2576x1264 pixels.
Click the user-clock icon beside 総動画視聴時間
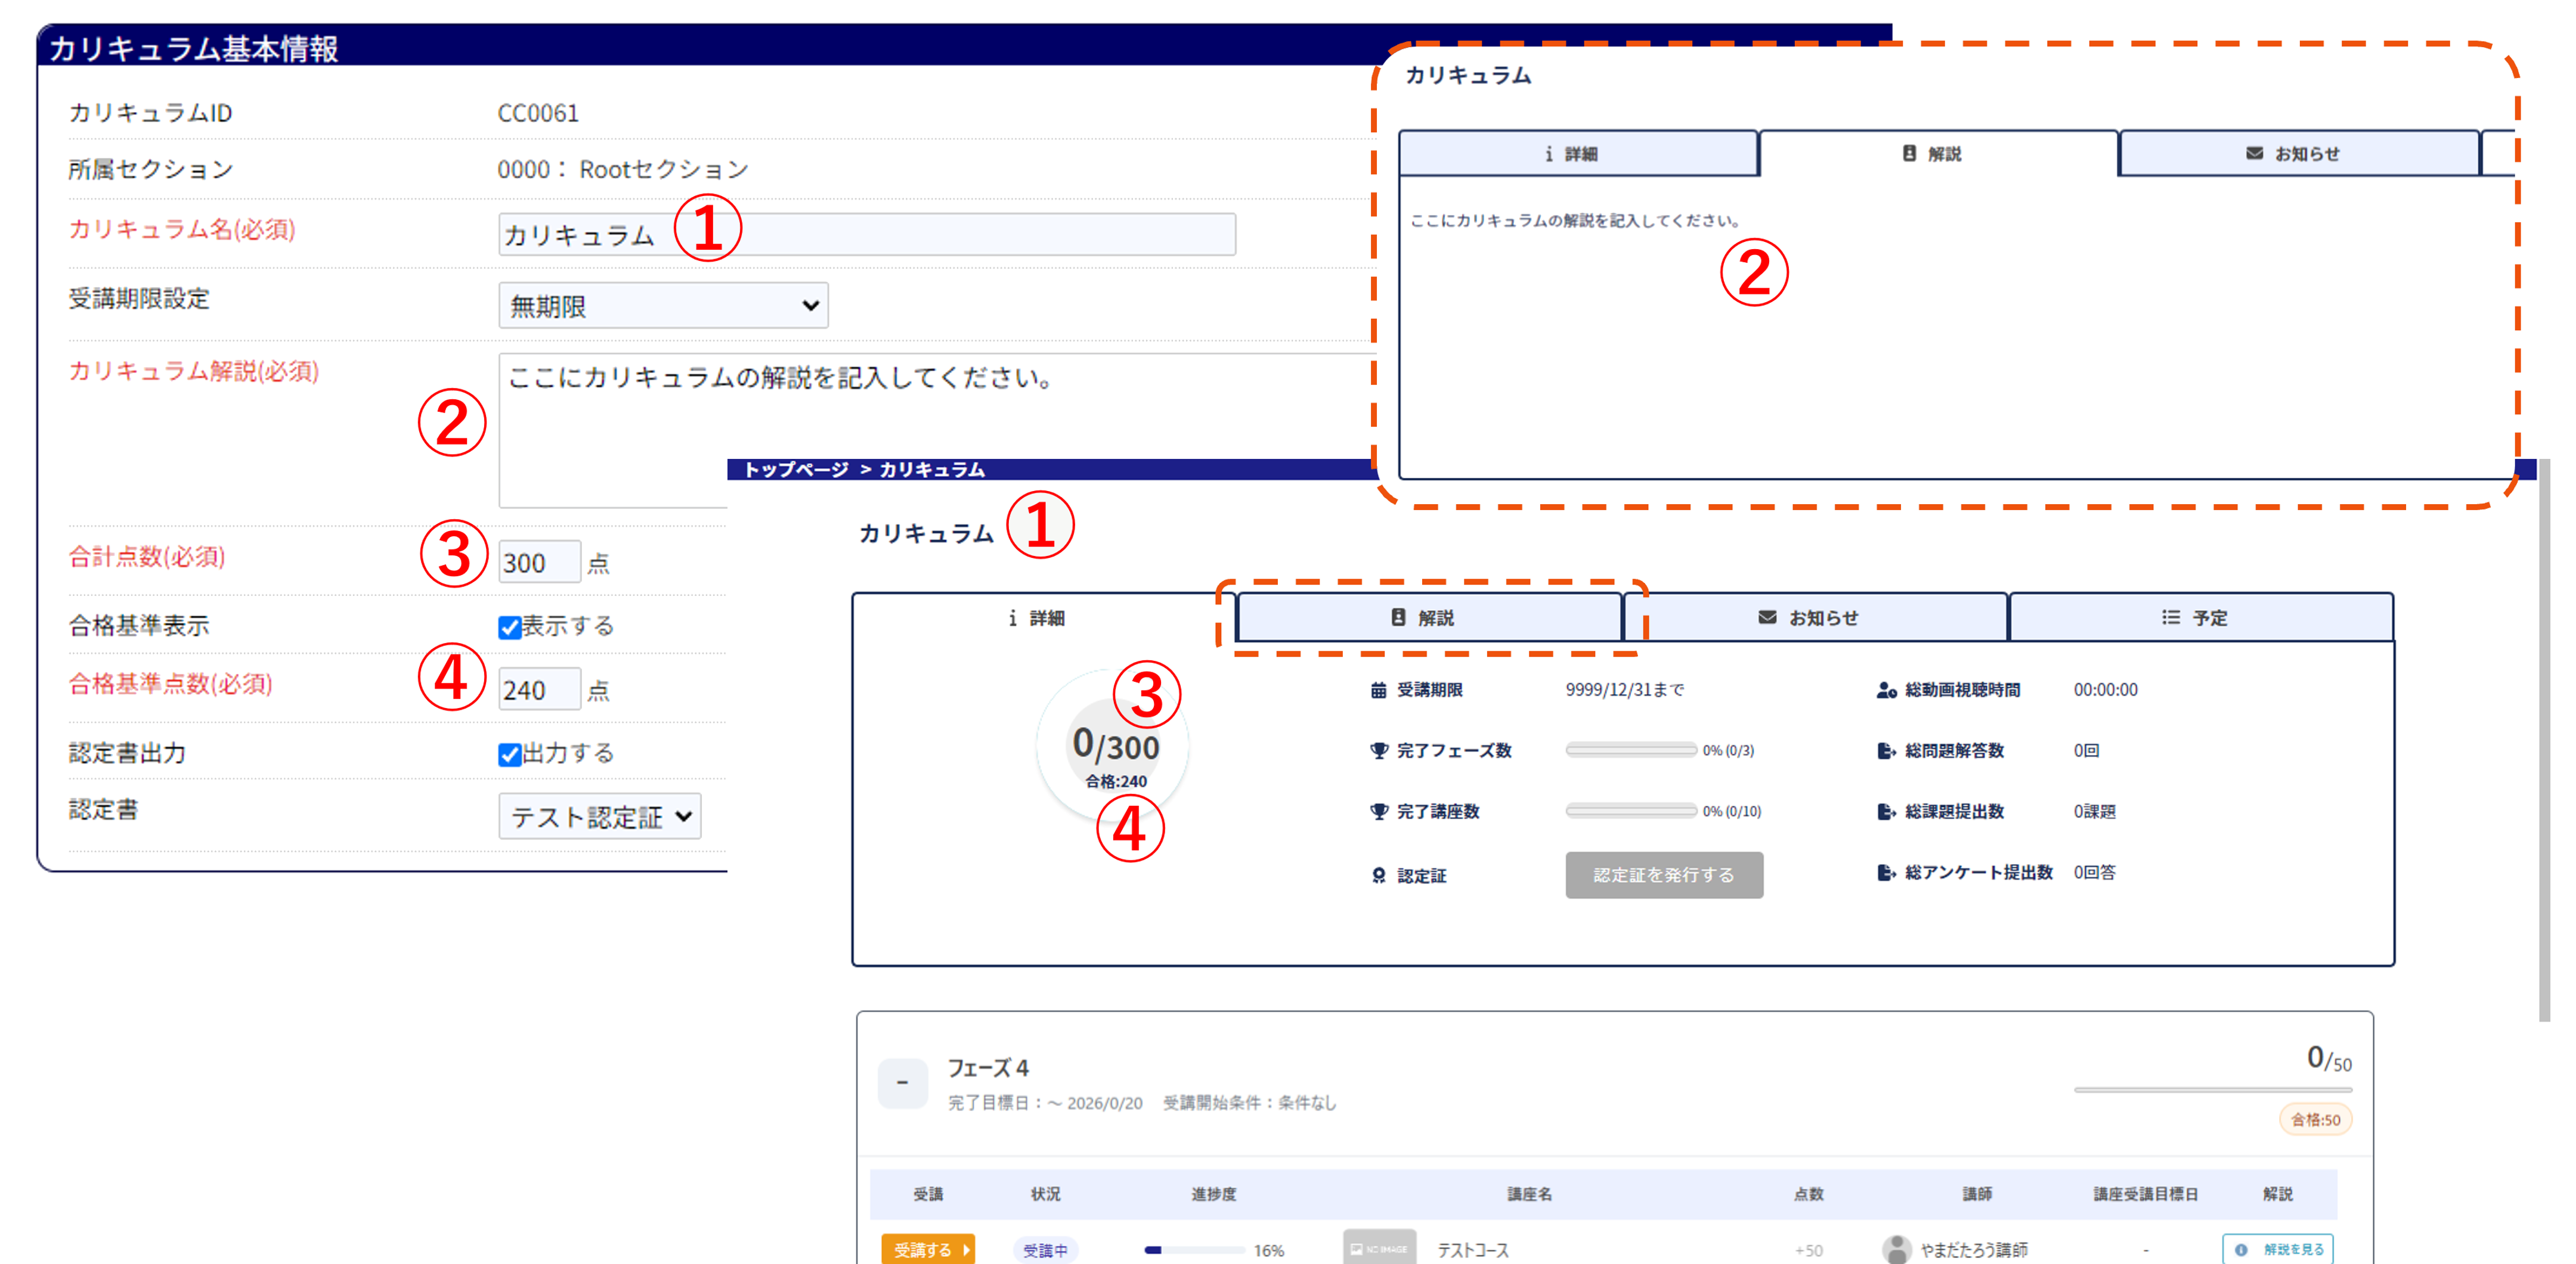pyautogui.click(x=1886, y=691)
